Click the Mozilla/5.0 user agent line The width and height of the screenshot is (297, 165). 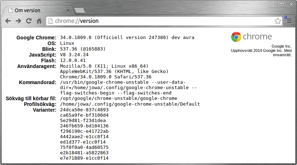coord(104,66)
